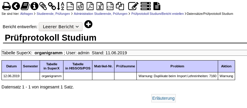Export as HTML file icon
247x108 pixels.
click(x=70, y=6)
